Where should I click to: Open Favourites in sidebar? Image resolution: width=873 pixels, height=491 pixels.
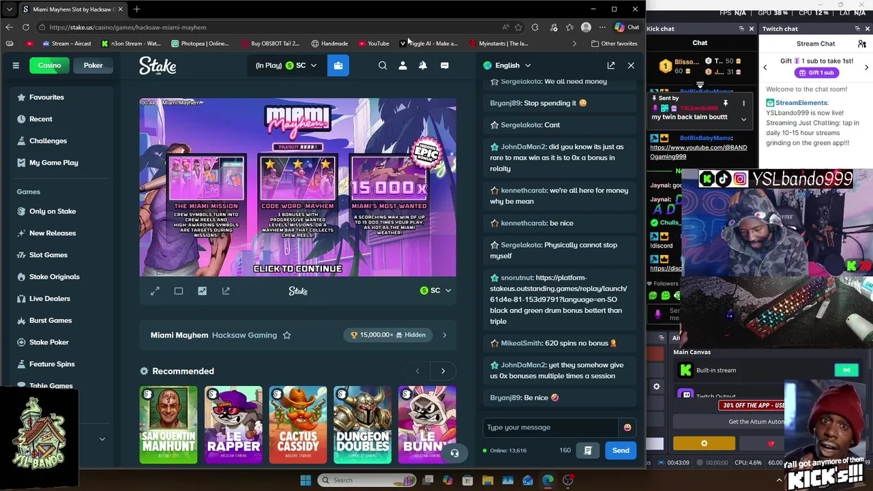click(x=46, y=98)
